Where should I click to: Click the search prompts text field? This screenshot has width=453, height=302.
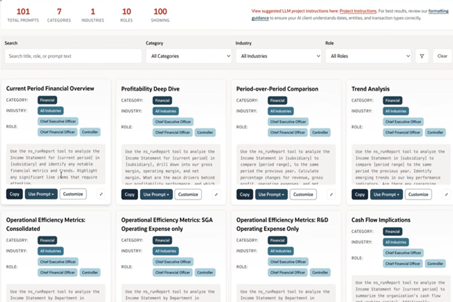[73, 56]
